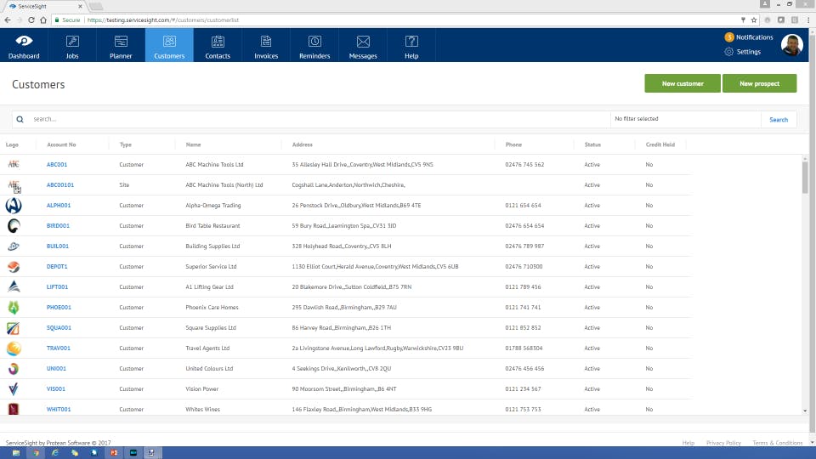Open the Messages section
Viewport: 816px width, 459px height.
[363, 45]
